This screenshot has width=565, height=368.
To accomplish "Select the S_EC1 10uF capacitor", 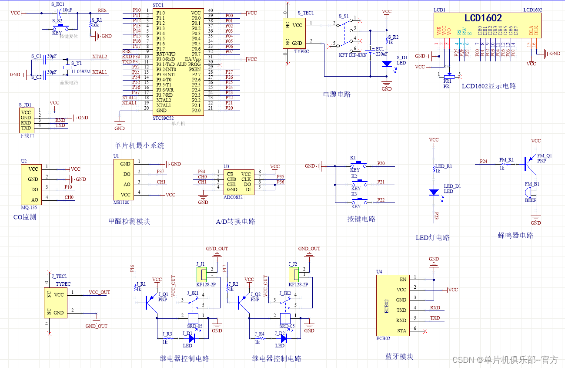I will point(60,13).
